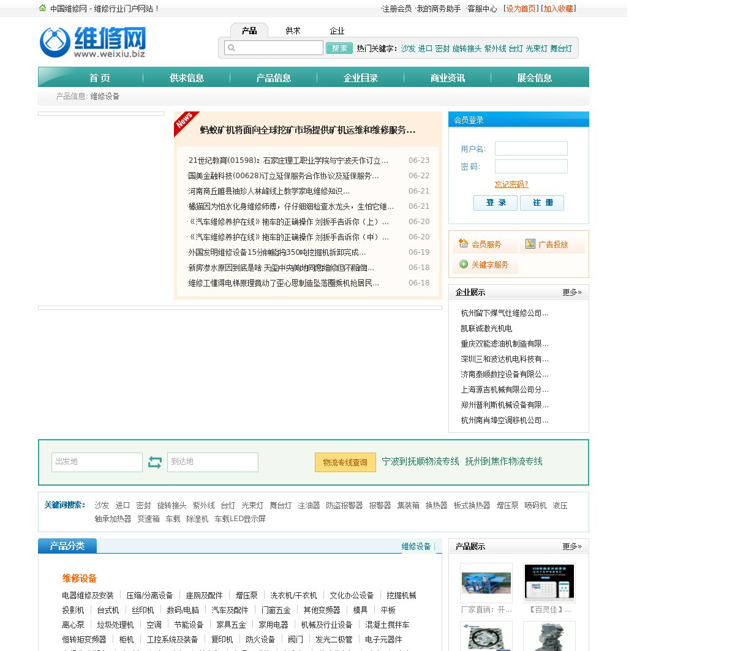Screen dimensions: 735x651
Task: Click the 登录 login button
Action: tap(496, 203)
